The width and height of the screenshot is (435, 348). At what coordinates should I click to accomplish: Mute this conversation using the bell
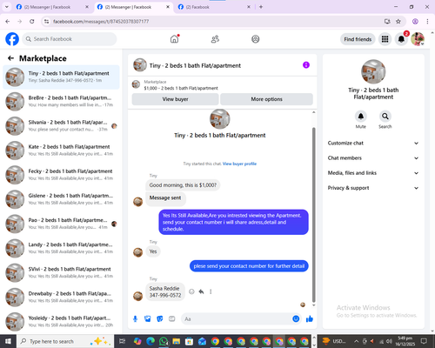[361, 117]
